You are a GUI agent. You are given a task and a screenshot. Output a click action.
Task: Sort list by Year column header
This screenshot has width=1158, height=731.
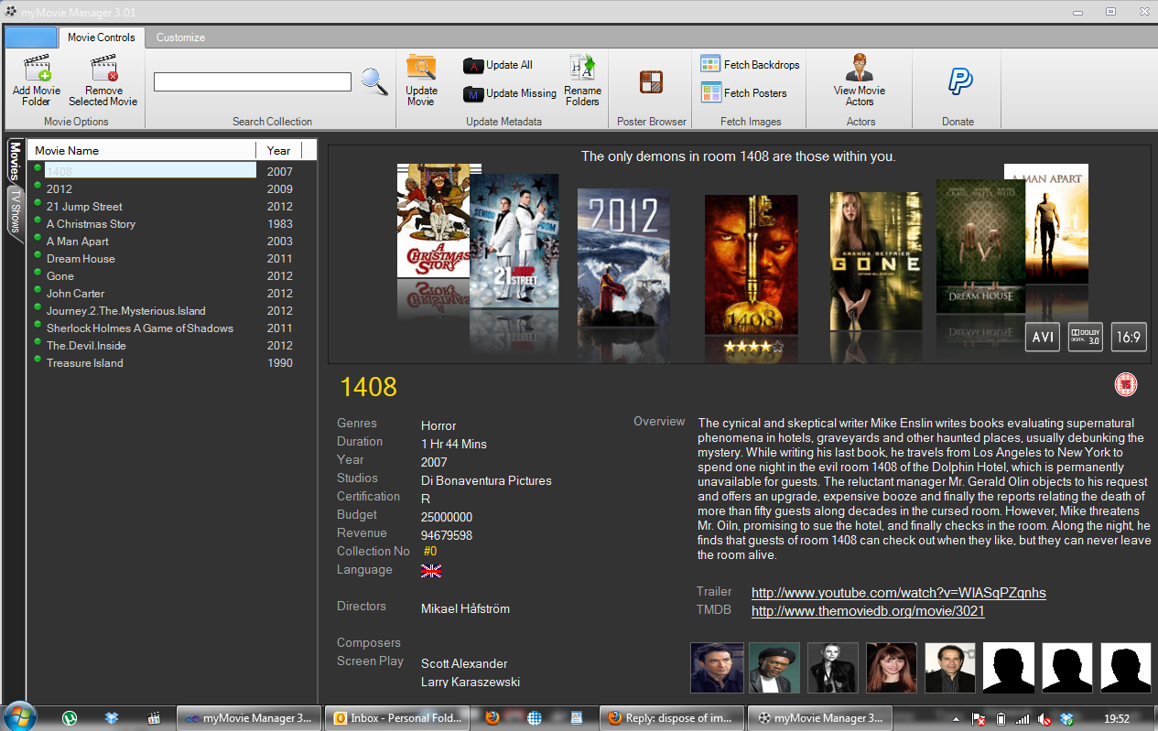click(x=278, y=150)
